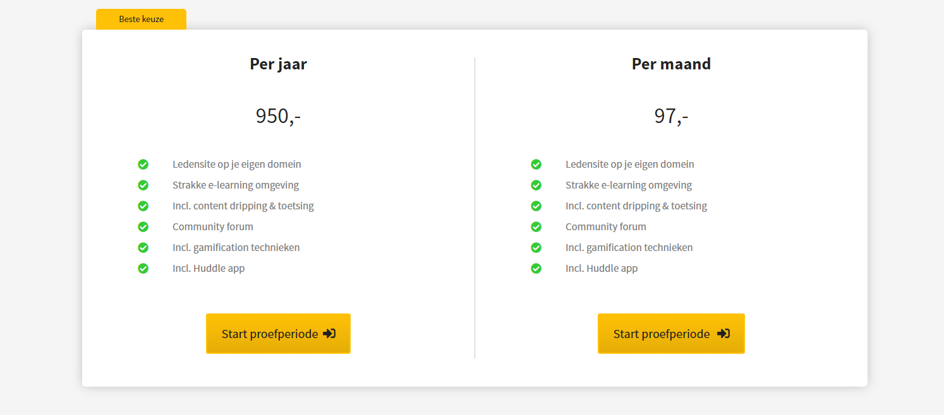
Task: Click the sign-in arrow icon in monthly button
Action: click(x=723, y=334)
